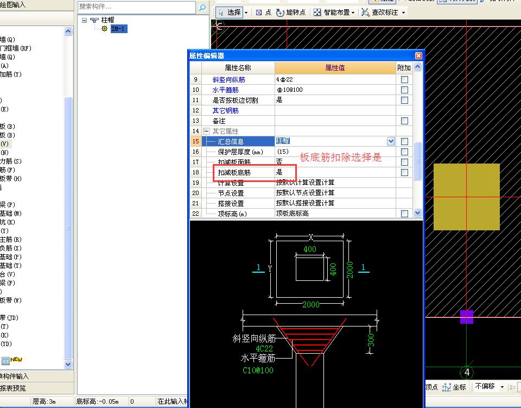Focus the 搜索构件 search input field
The image size is (521, 408).
(x=137, y=7)
